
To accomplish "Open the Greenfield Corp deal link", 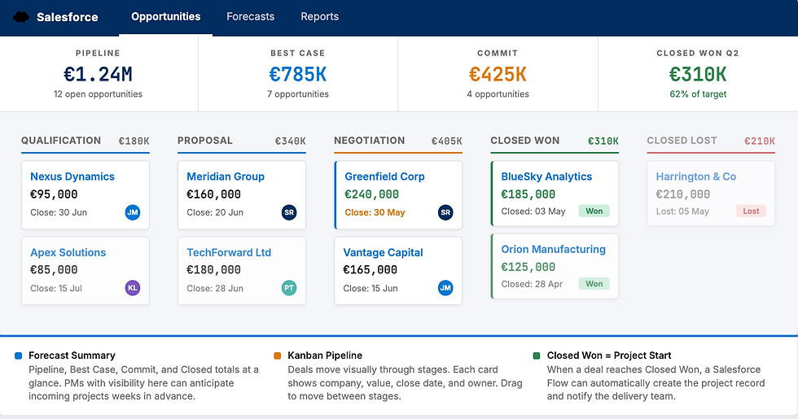I will (384, 177).
